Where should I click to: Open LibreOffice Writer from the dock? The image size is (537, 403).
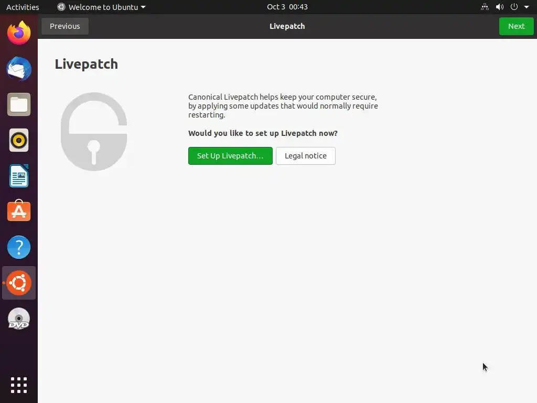(x=19, y=176)
